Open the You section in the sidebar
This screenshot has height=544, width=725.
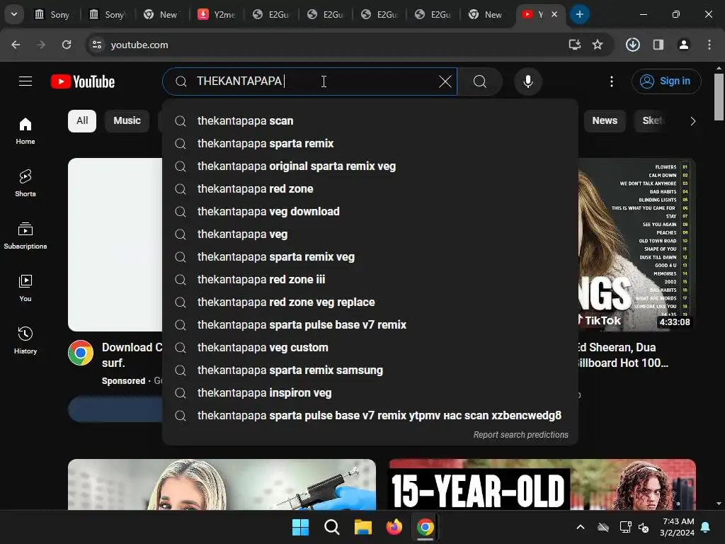(x=25, y=288)
